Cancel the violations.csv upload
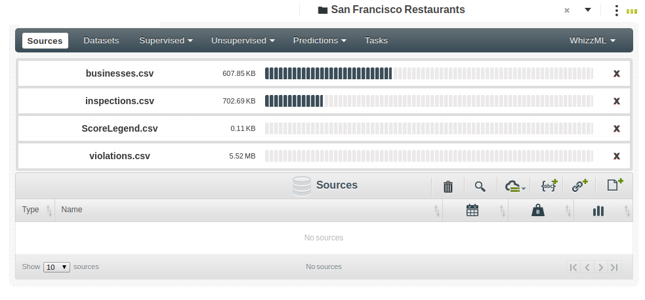The image size is (645, 300). pos(617,156)
